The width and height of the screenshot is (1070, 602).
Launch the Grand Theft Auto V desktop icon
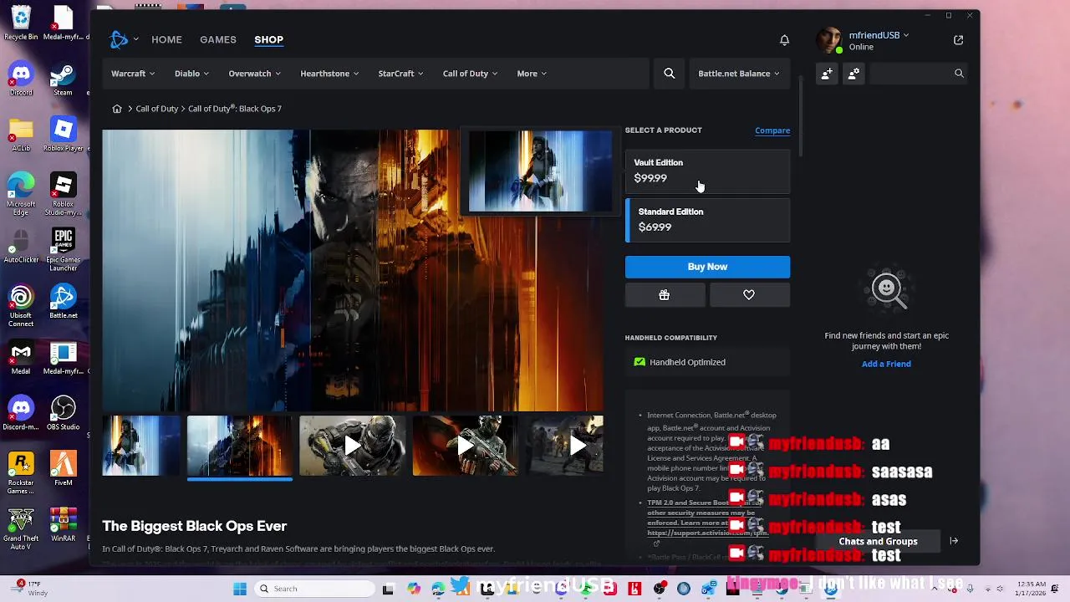point(21,529)
